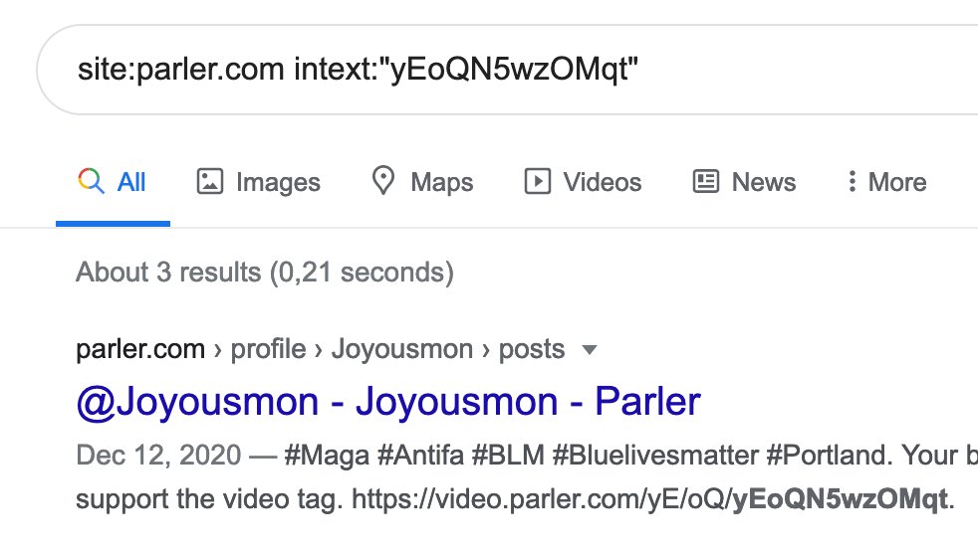
Task: Click the video.parler.com URL in the snippet
Action: (x=650, y=499)
